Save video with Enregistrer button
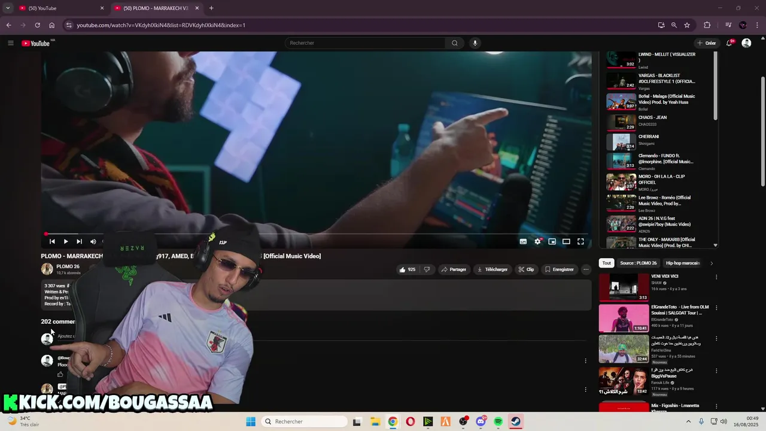 (559, 269)
